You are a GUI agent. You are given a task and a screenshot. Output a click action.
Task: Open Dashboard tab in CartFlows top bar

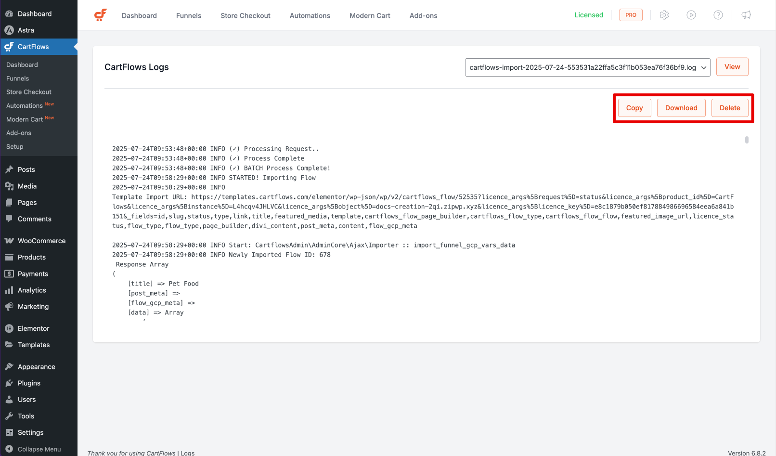coord(139,15)
